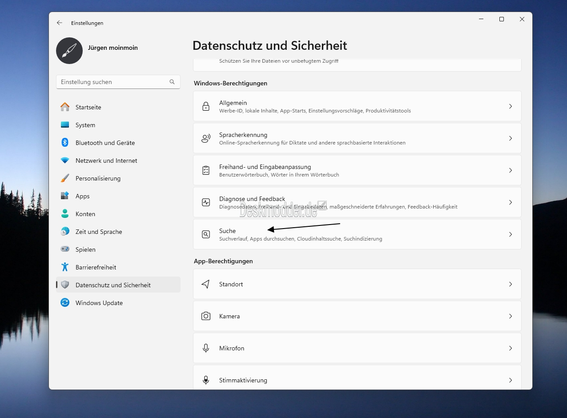Click the Mikrofon row chevron
This screenshot has width=567, height=418.
(511, 348)
